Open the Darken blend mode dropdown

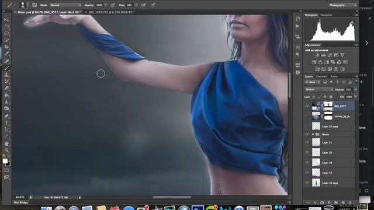coord(318,89)
